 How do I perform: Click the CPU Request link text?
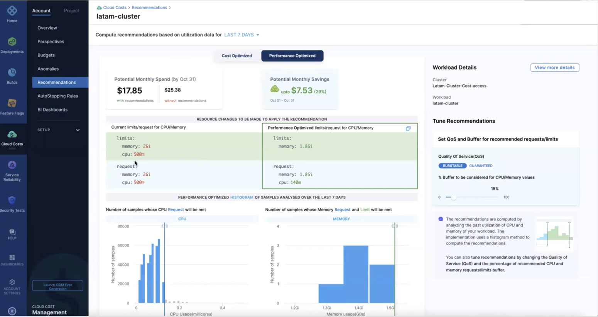[x=176, y=210]
